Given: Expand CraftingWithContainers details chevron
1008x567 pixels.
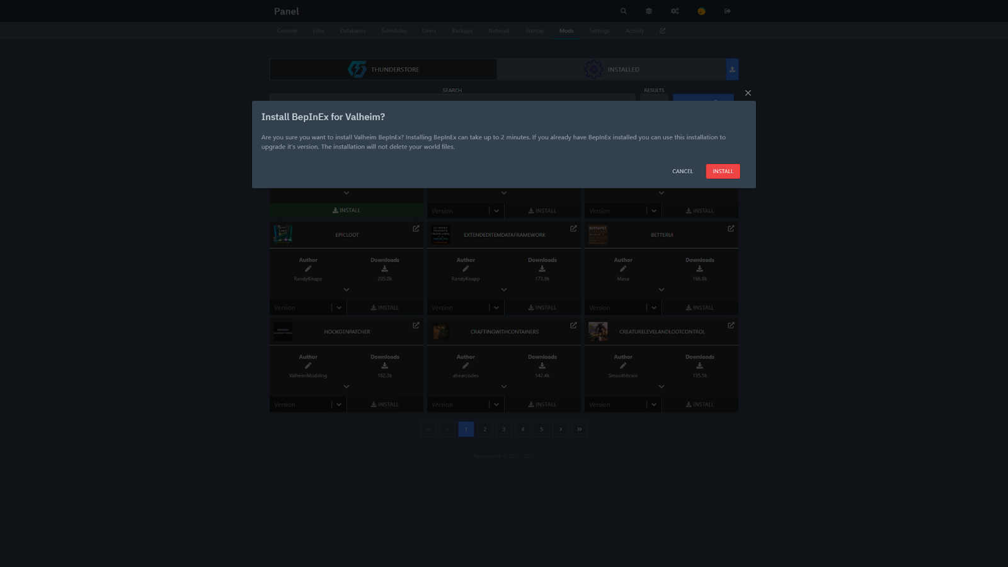Looking at the screenshot, I should pos(504,387).
